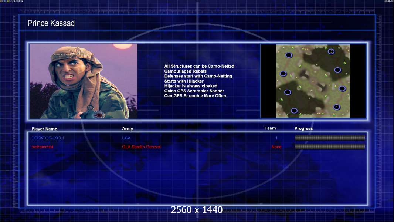This screenshot has width=394, height=222.
Task: Click Prince Kassad's medallion in the portrait
Action: point(98,114)
